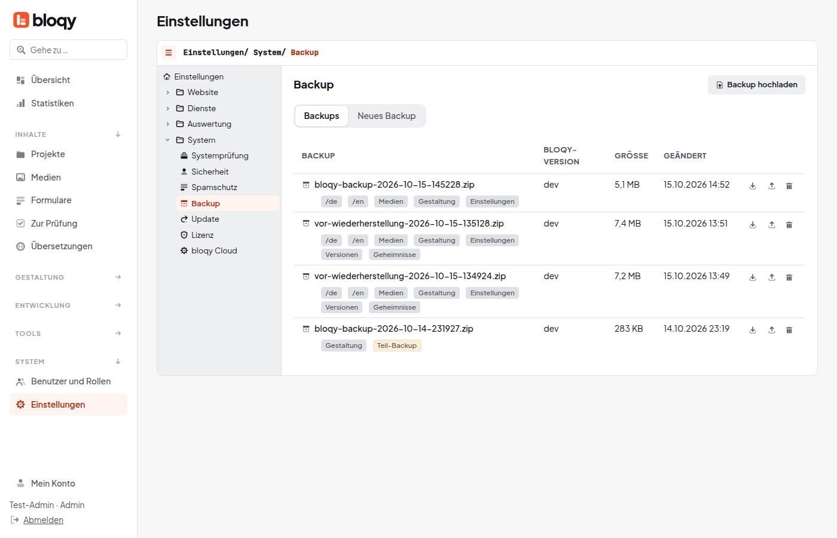Open Sicherheit settings

tap(227, 172)
